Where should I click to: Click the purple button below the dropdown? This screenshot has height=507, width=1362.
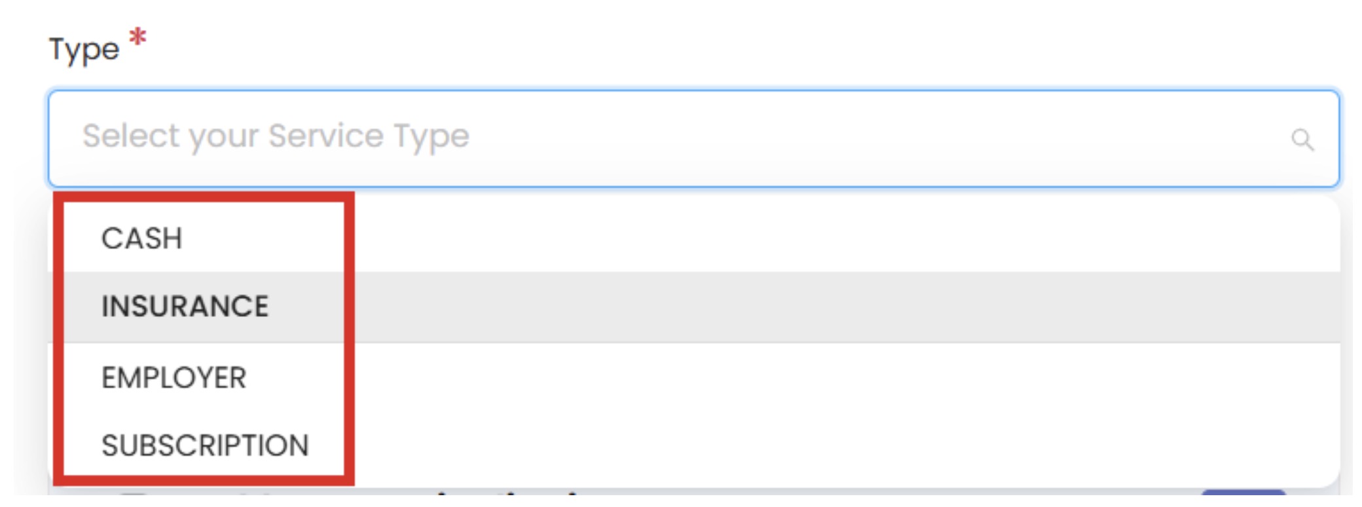point(1243,495)
